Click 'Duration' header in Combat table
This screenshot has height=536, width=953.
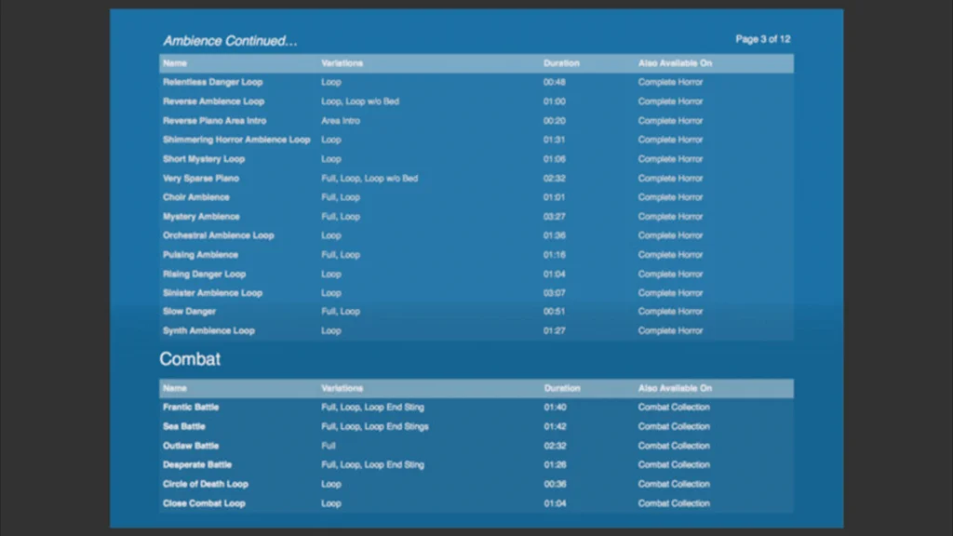pyautogui.click(x=561, y=388)
